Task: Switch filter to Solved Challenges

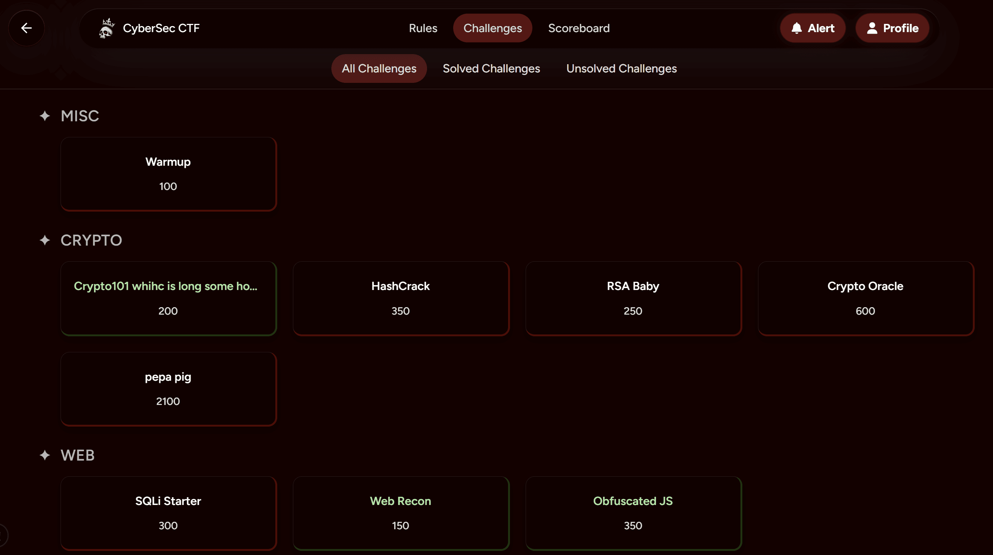Action: pyautogui.click(x=492, y=69)
